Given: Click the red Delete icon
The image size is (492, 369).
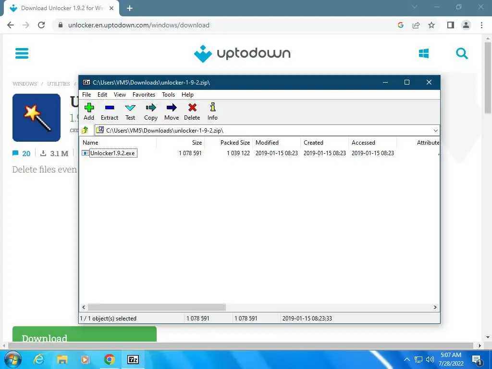Looking at the screenshot, I should (192, 108).
